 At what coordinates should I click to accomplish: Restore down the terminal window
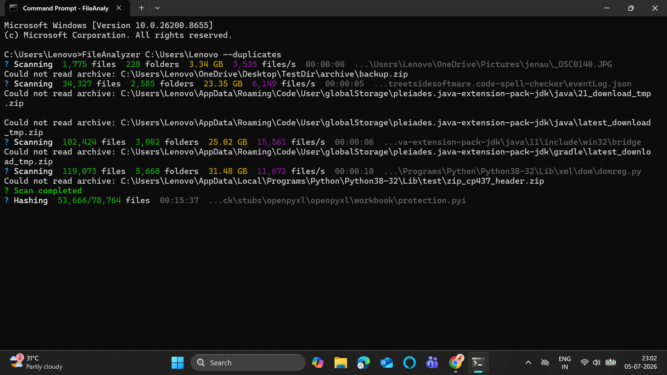(x=631, y=8)
